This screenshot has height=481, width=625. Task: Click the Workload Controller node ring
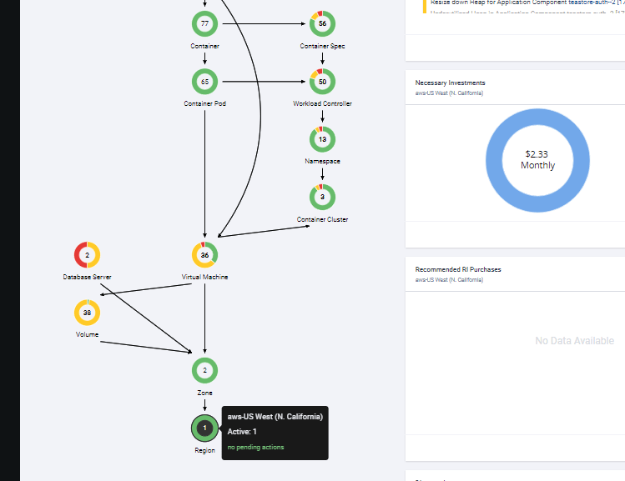[322, 82]
